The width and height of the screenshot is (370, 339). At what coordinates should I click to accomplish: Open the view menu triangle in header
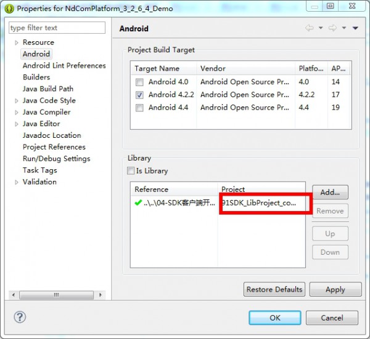[x=355, y=28]
